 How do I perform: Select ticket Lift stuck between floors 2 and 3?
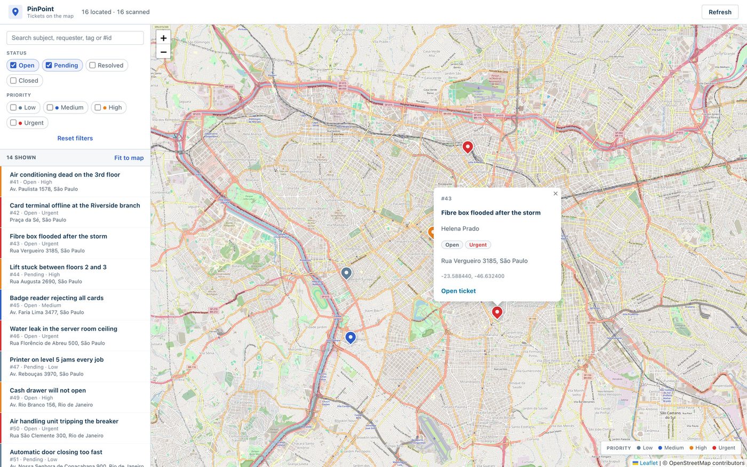pyautogui.click(x=75, y=274)
